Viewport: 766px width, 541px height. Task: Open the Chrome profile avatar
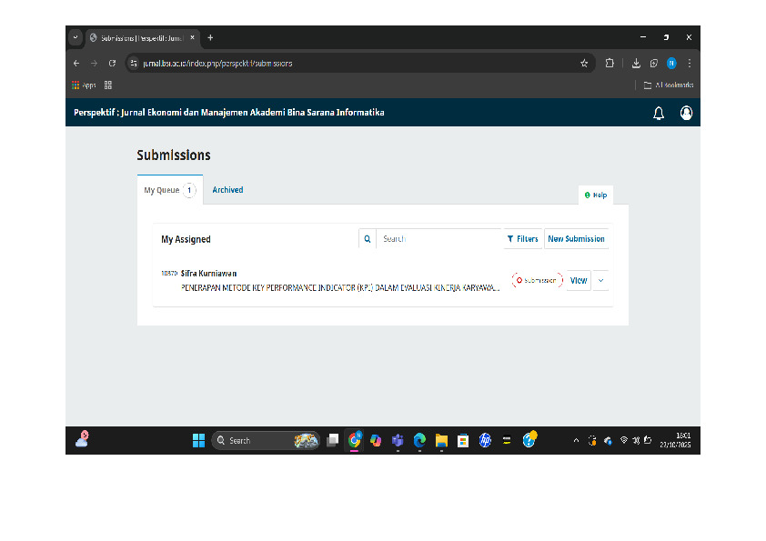671,63
